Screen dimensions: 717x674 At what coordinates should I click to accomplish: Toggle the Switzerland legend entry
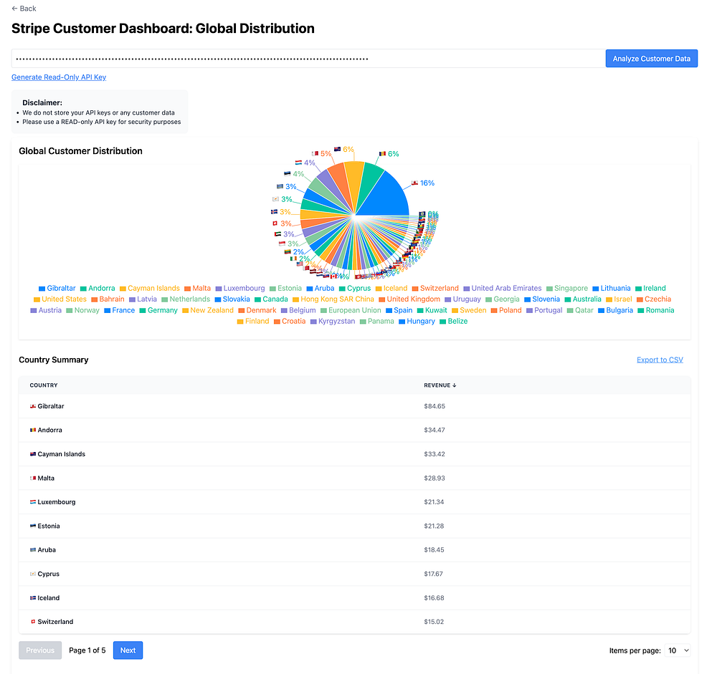pos(435,289)
